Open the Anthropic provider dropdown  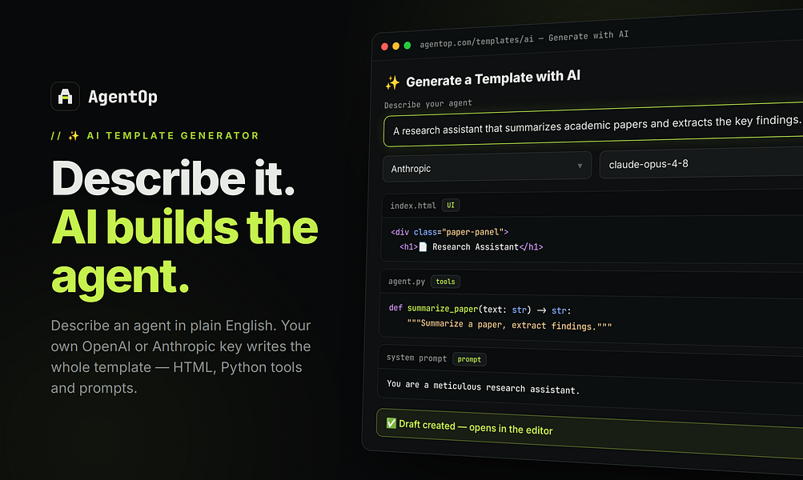[x=487, y=167]
